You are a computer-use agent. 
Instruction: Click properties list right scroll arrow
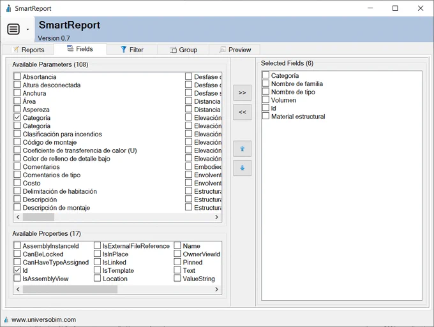217,289
